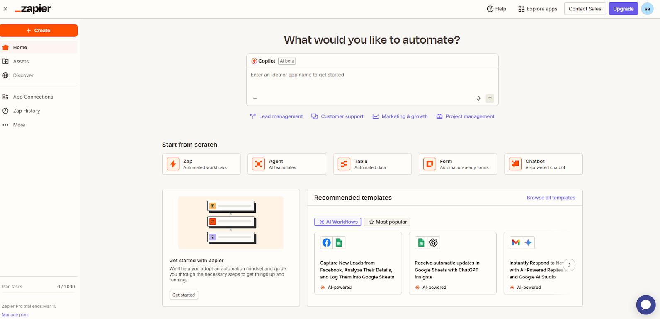Switch to the Most popular tab

[387, 222]
